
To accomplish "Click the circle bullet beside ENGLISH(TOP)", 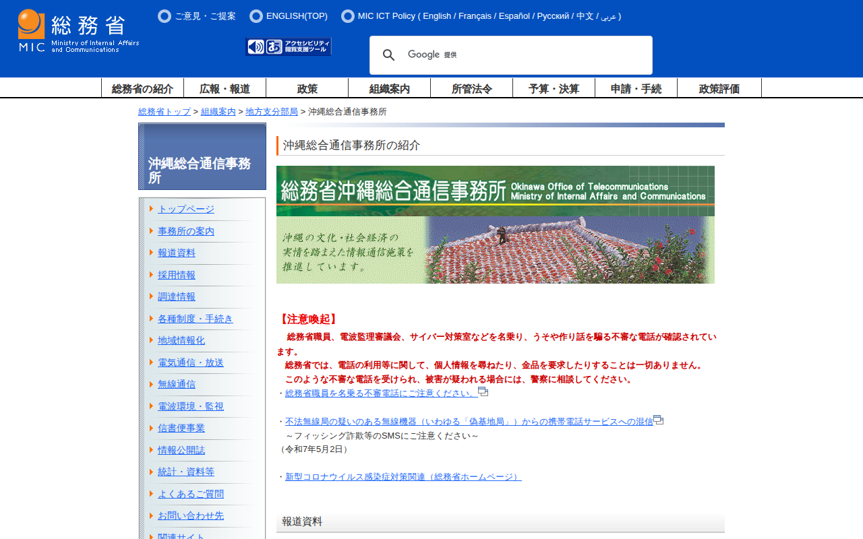I will [256, 16].
